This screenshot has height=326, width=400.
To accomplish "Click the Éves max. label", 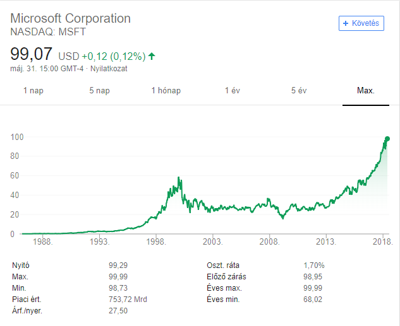I will click(x=223, y=288).
